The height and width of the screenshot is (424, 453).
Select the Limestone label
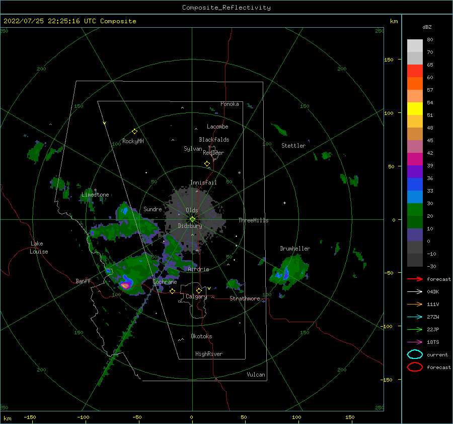(95, 195)
